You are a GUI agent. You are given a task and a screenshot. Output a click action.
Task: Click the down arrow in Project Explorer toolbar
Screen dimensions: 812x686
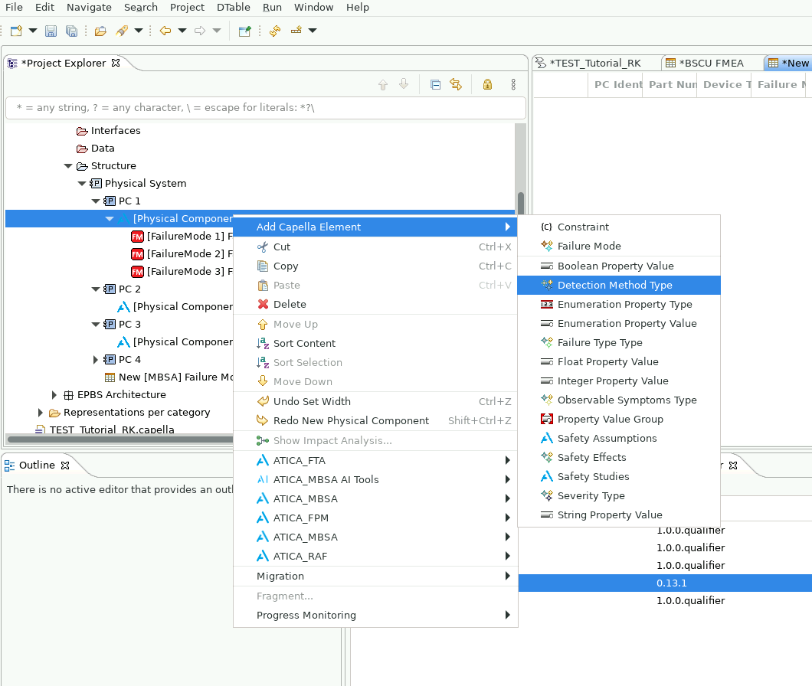[404, 84]
